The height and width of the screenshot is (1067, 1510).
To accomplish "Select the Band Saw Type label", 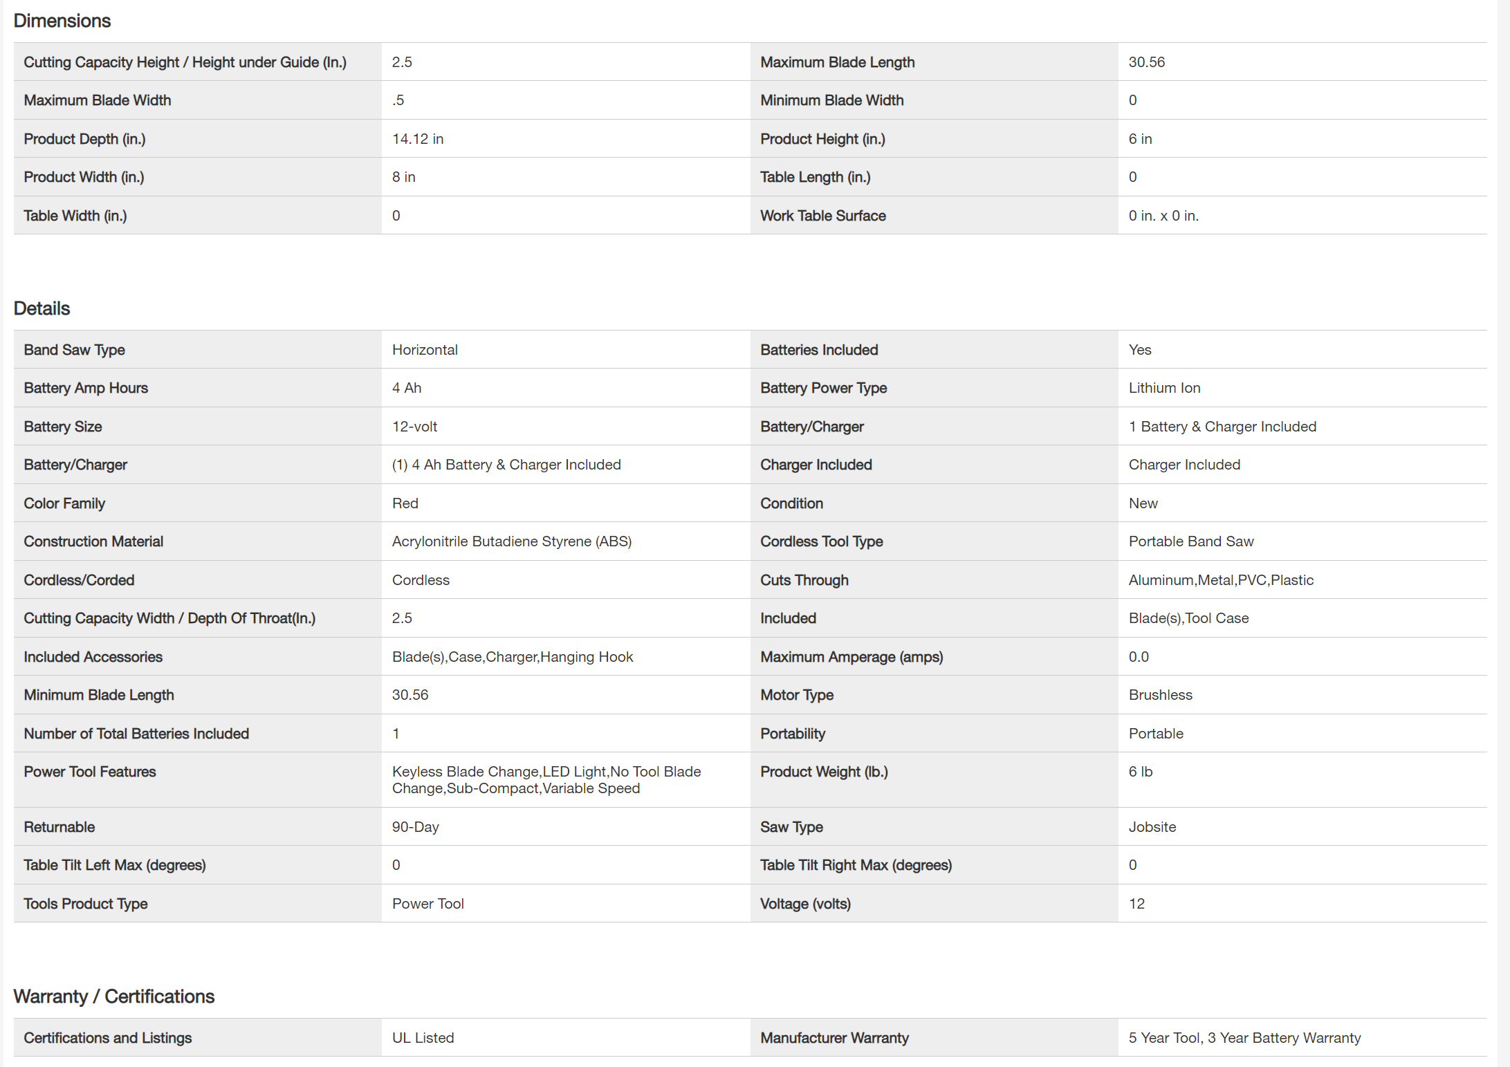I will point(75,350).
